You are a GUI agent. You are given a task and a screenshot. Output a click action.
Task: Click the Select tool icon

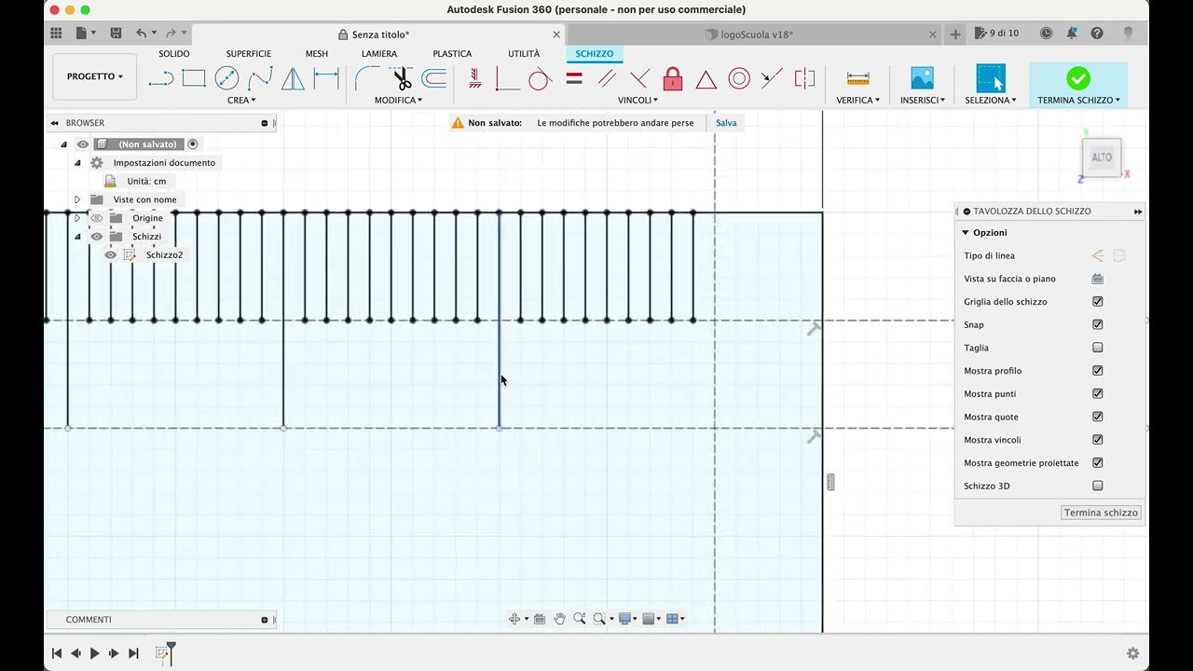(991, 78)
